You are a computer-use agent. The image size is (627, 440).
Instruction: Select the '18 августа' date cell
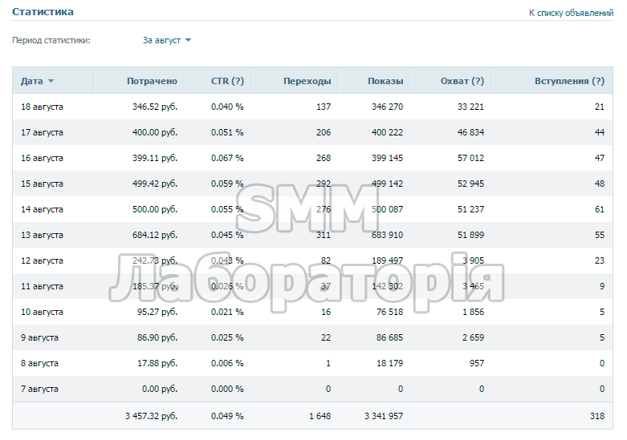pyautogui.click(x=43, y=107)
